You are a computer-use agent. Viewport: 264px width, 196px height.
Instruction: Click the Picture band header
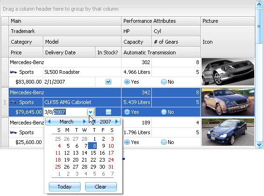pos(228,21)
